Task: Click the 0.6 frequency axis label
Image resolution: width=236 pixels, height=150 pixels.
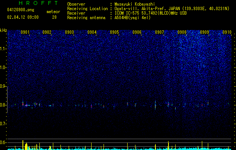Action: [x=3, y=142]
